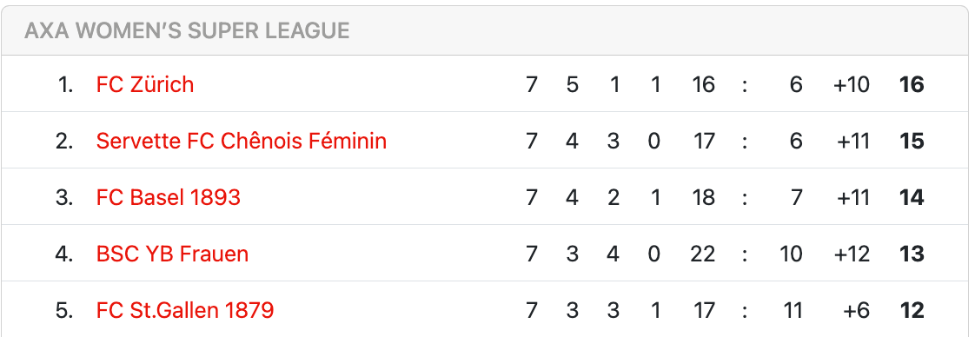
Task: Click FC Basel's 18 goals scored
Action: click(703, 198)
